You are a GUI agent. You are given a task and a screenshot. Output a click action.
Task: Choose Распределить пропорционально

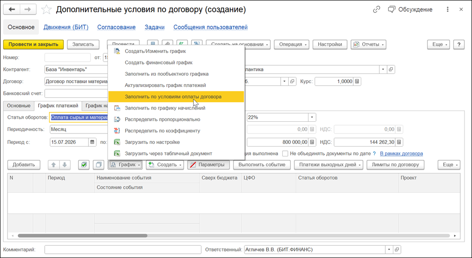point(176,119)
